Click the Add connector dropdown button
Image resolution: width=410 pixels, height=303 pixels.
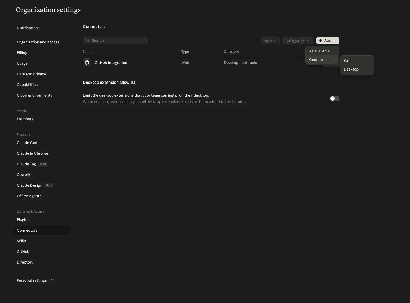click(x=327, y=40)
